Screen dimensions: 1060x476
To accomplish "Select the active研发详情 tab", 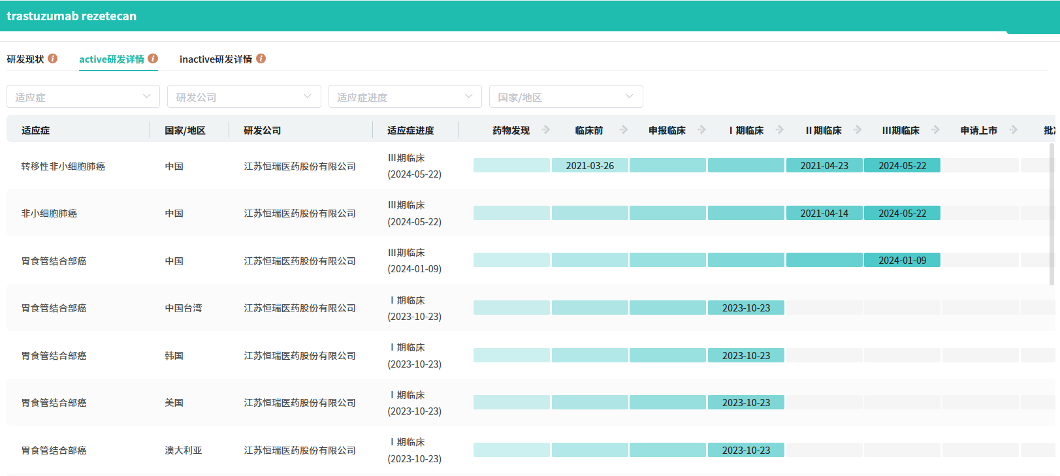I will (x=112, y=59).
